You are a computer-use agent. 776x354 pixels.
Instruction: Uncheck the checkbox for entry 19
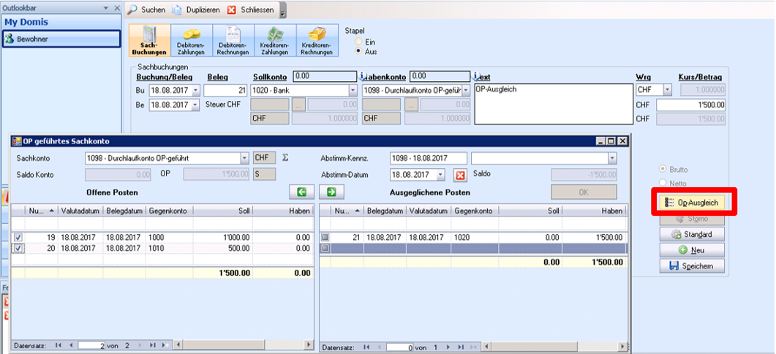(18, 238)
